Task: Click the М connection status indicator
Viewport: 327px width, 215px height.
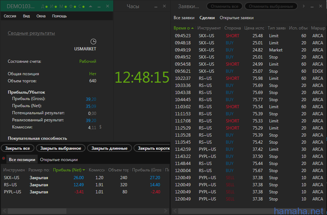Action: (63, 6)
